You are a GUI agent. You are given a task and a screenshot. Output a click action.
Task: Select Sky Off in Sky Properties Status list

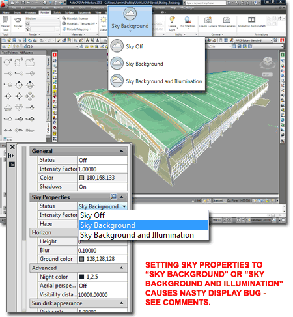[143, 215]
